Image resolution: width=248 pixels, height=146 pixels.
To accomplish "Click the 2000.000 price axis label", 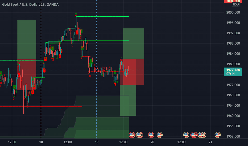I will pyautogui.click(x=233, y=12).
